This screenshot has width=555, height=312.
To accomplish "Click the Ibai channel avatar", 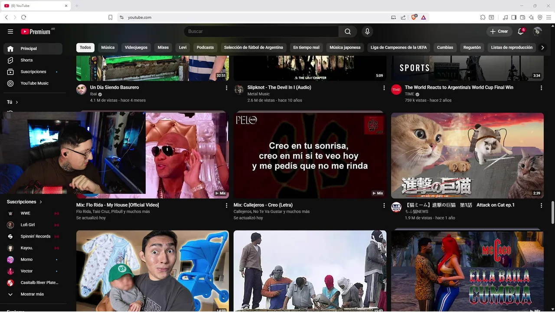I will [x=82, y=90].
